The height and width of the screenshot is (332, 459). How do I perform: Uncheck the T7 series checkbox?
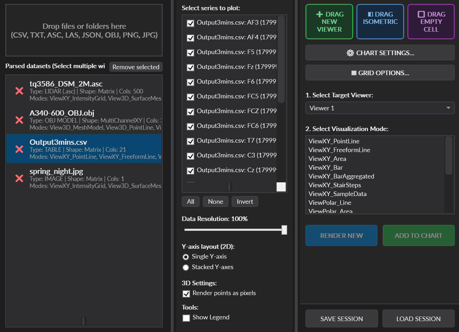[x=190, y=141]
